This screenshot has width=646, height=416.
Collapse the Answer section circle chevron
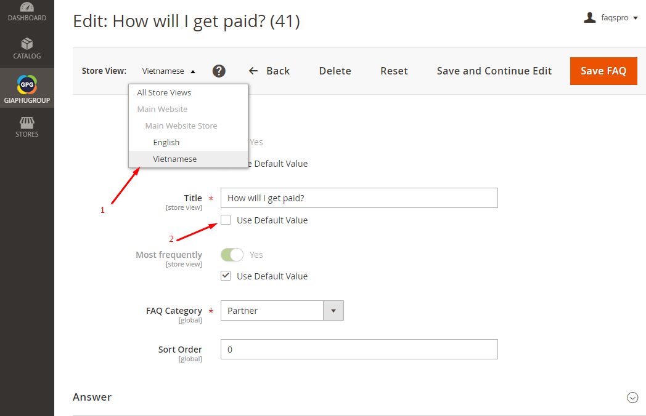(632, 398)
